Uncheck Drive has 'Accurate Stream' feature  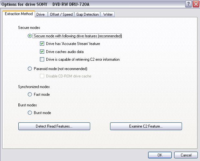click(x=42, y=44)
